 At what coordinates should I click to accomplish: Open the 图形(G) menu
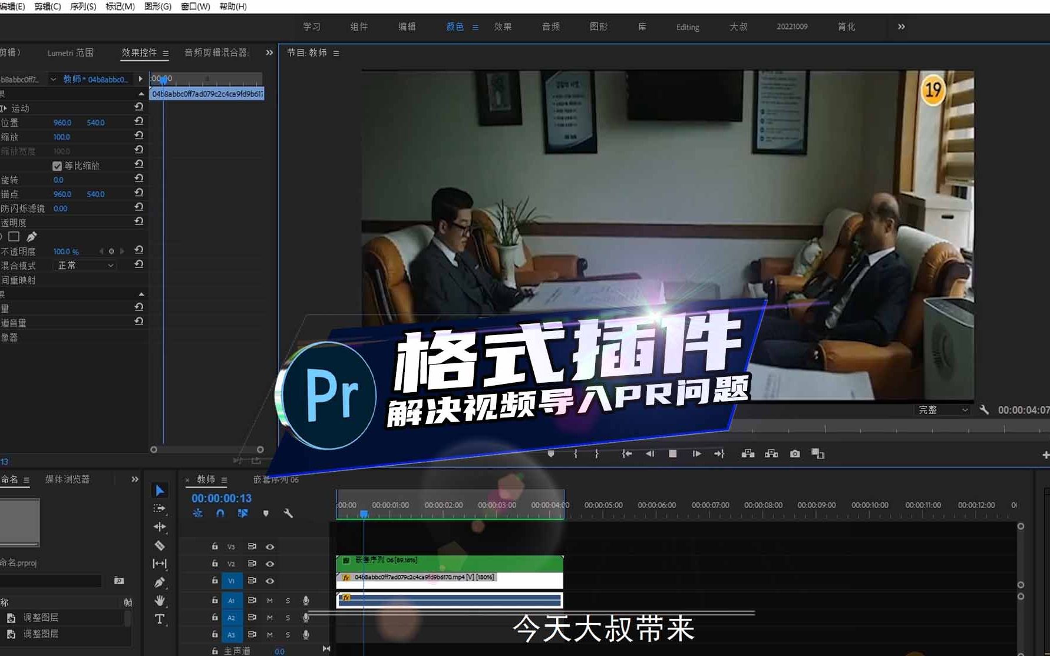click(158, 6)
